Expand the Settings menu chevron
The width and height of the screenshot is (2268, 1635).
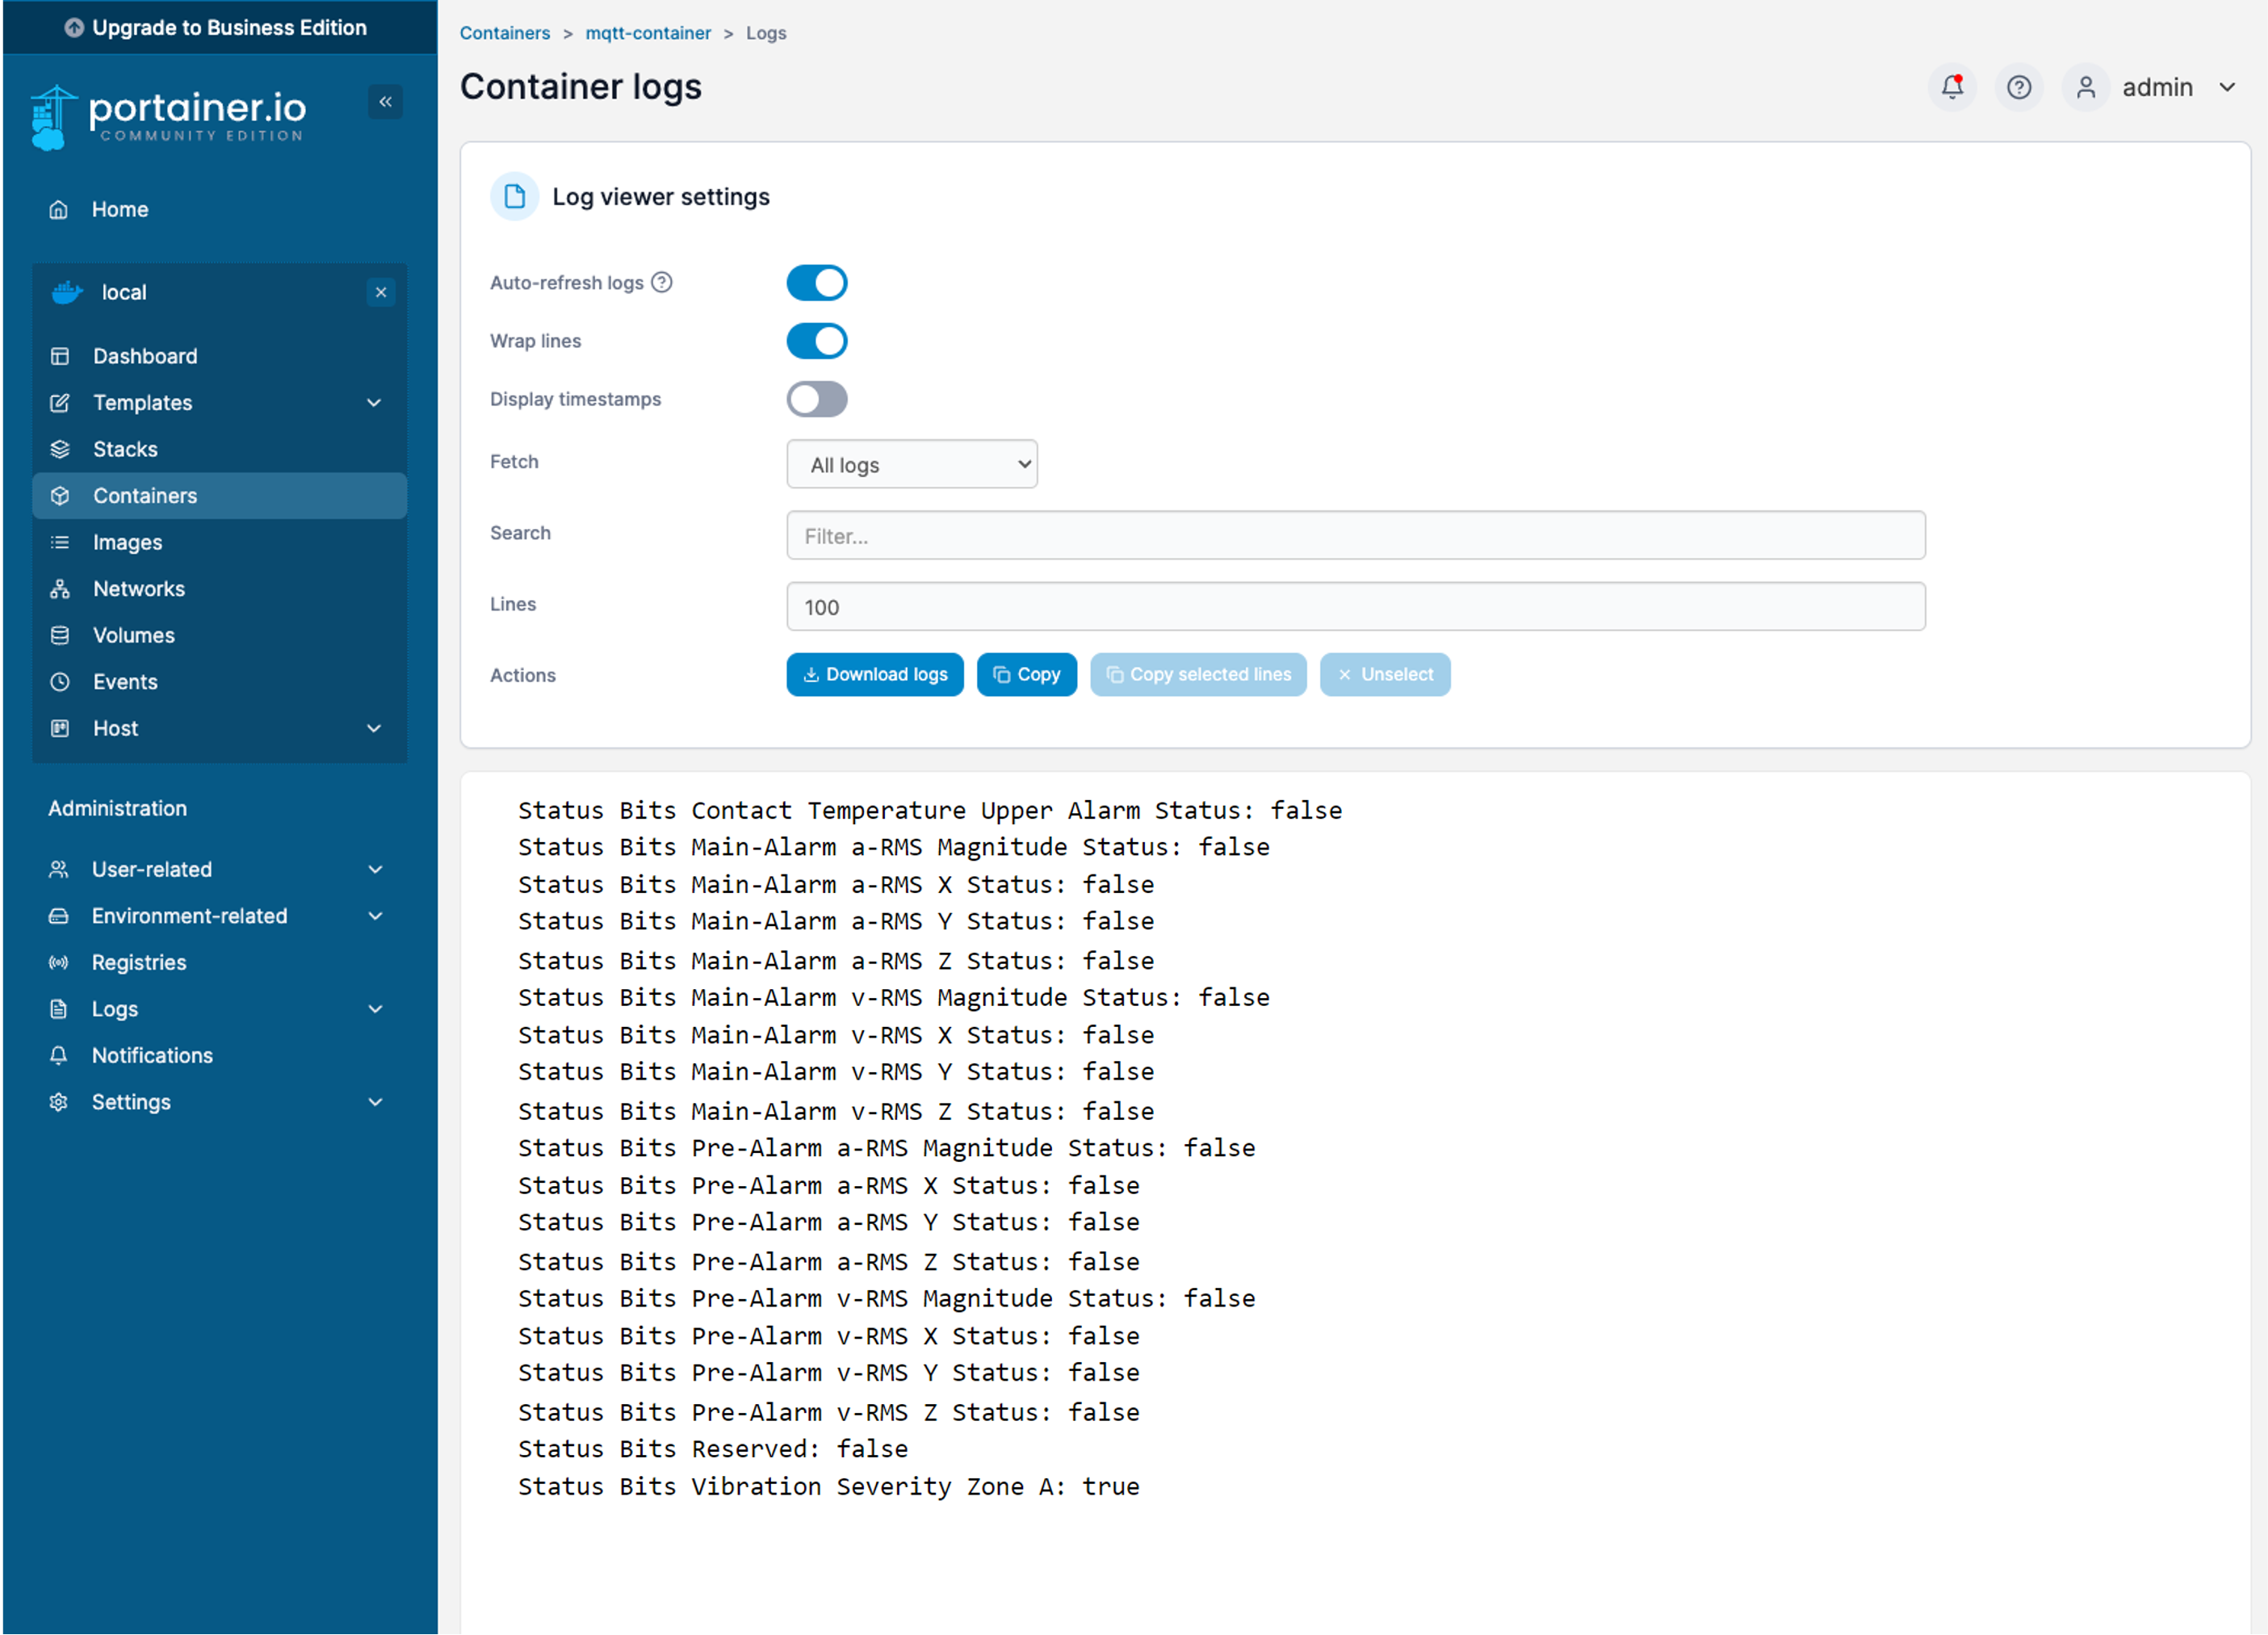click(x=375, y=1101)
